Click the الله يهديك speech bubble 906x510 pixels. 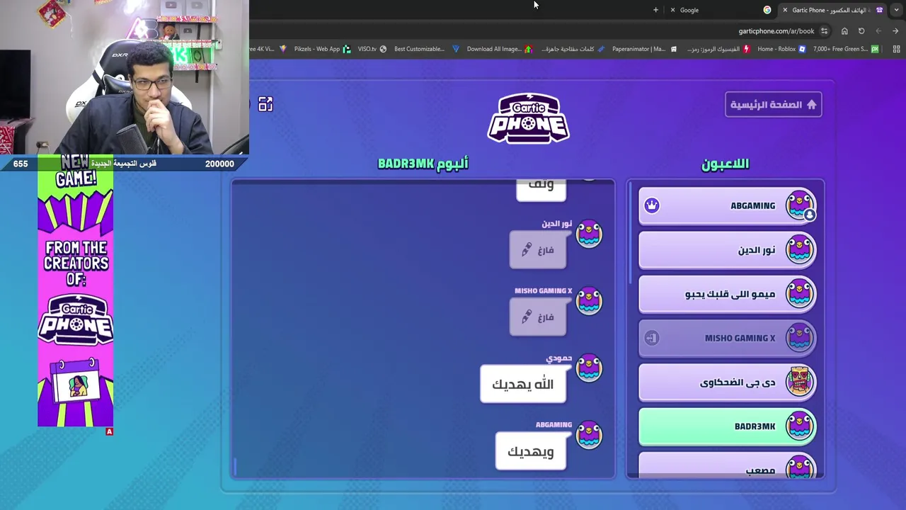click(x=523, y=384)
